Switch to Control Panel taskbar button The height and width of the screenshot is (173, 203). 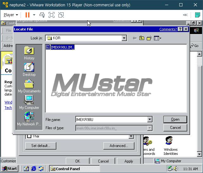point(74,169)
